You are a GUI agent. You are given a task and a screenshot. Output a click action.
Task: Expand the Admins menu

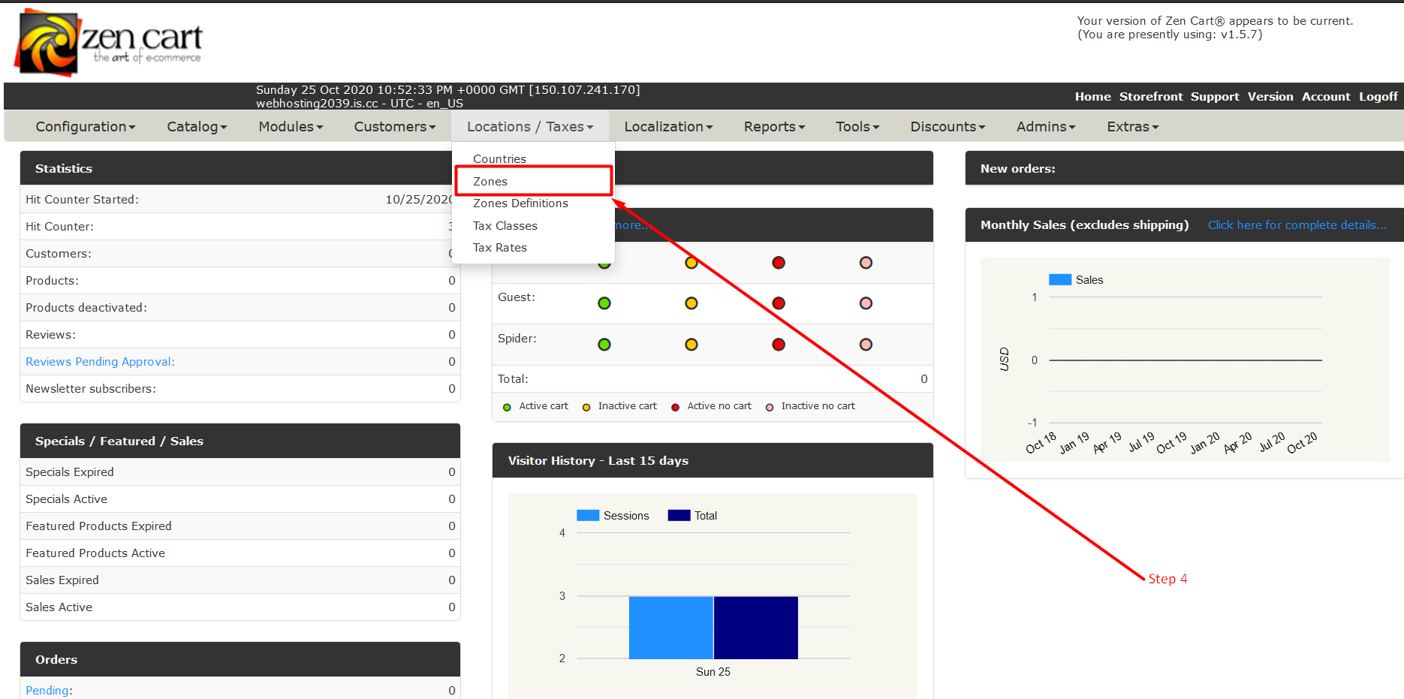[1046, 127]
